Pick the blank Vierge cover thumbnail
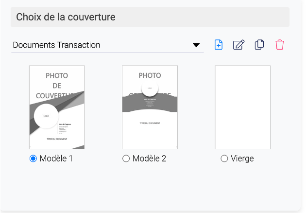 pyautogui.click(x=242, y=107)
